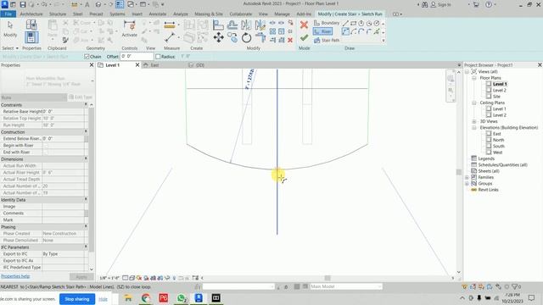Click the horizontal scrollbar of the drawing view
The image size is (543, 305).
[327, 278]
